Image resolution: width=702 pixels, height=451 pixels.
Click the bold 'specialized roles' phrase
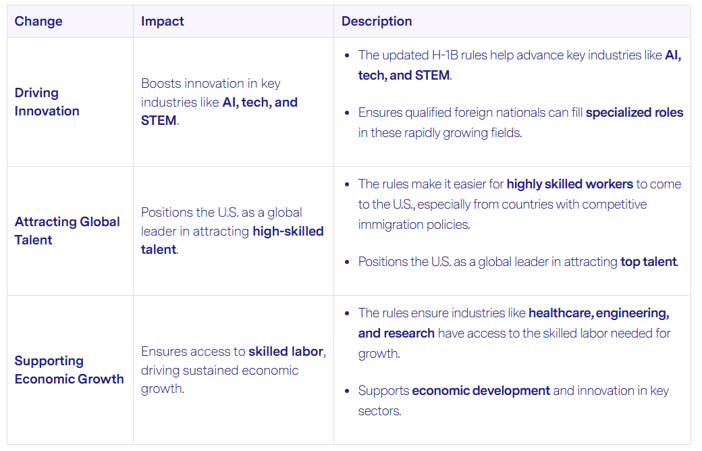pos(634,113)
